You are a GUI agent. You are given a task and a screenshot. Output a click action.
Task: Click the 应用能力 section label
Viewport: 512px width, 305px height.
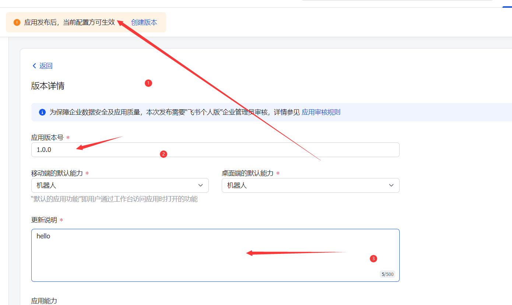click(44, 301)
